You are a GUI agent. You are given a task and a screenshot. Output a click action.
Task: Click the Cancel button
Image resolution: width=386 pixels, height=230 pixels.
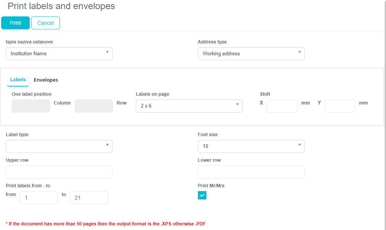pos(45,23)
